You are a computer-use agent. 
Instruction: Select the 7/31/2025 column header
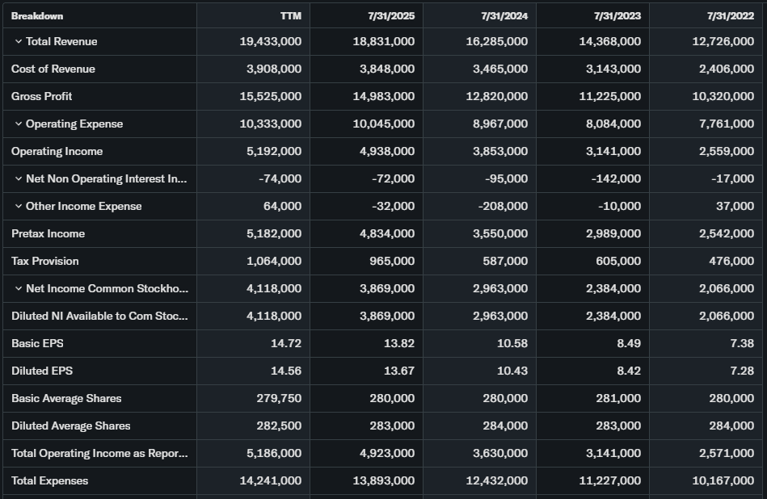[390, 16]
